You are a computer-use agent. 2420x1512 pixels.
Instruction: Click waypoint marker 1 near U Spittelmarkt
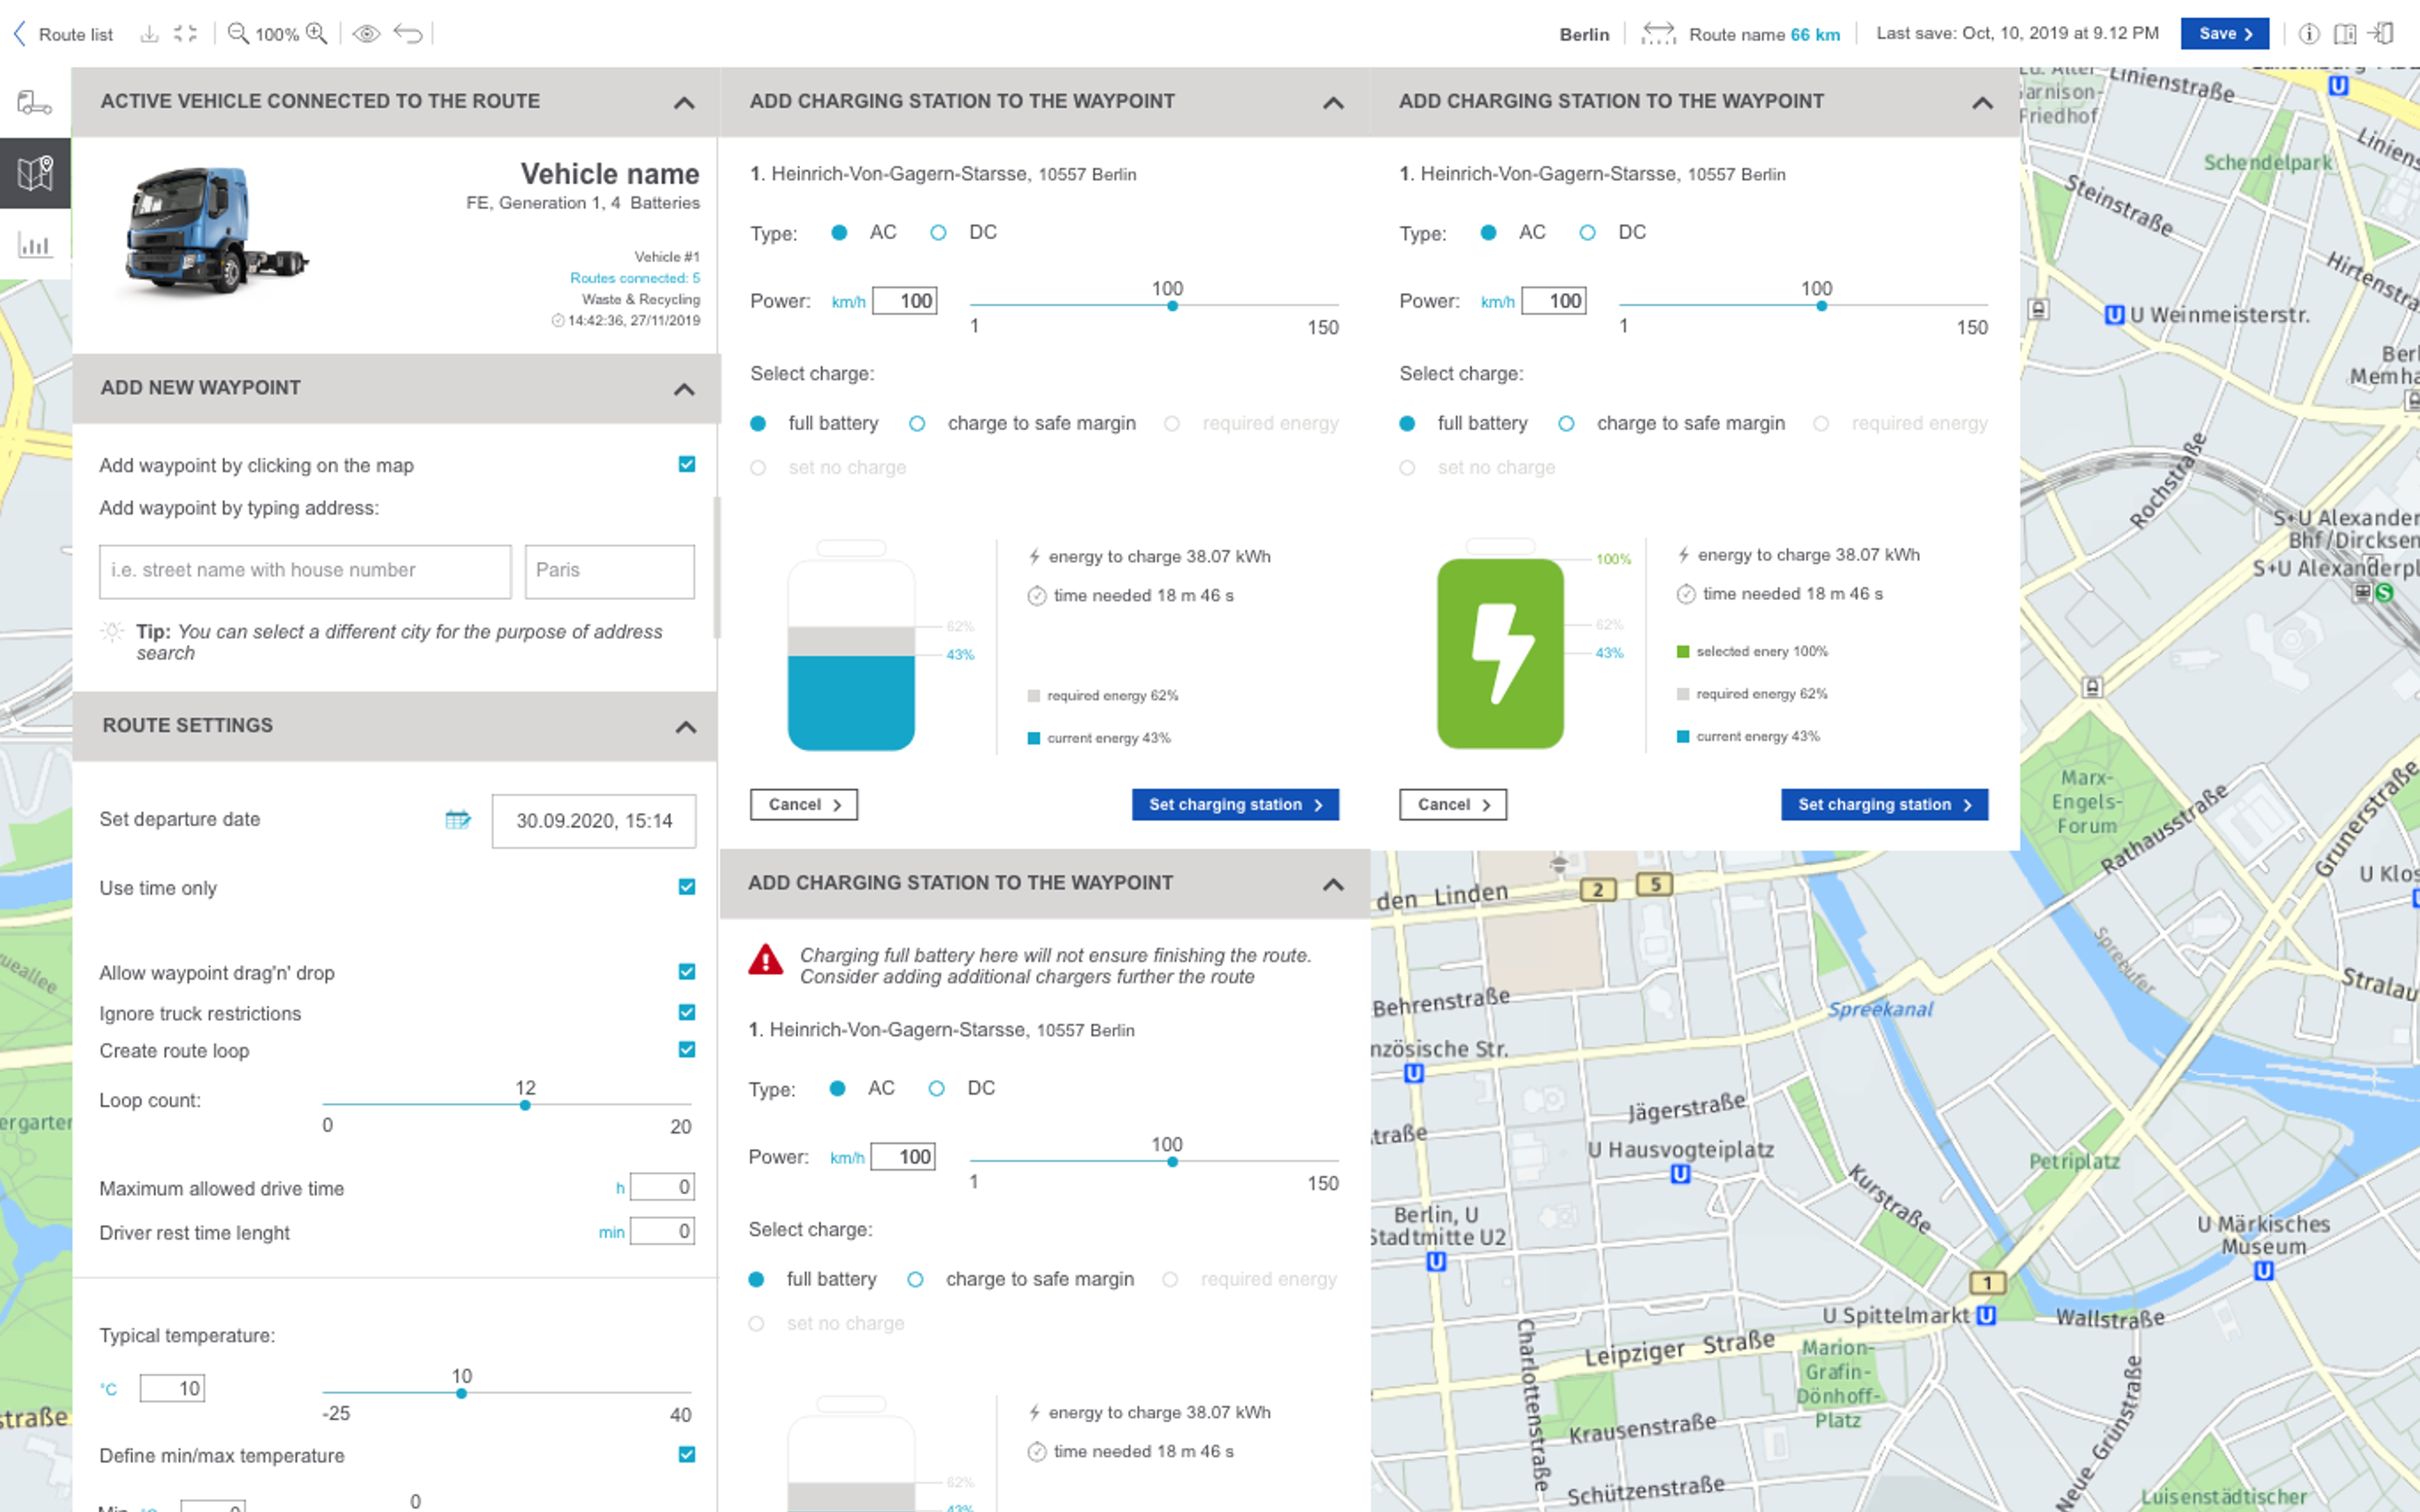pos(1987,1283)
